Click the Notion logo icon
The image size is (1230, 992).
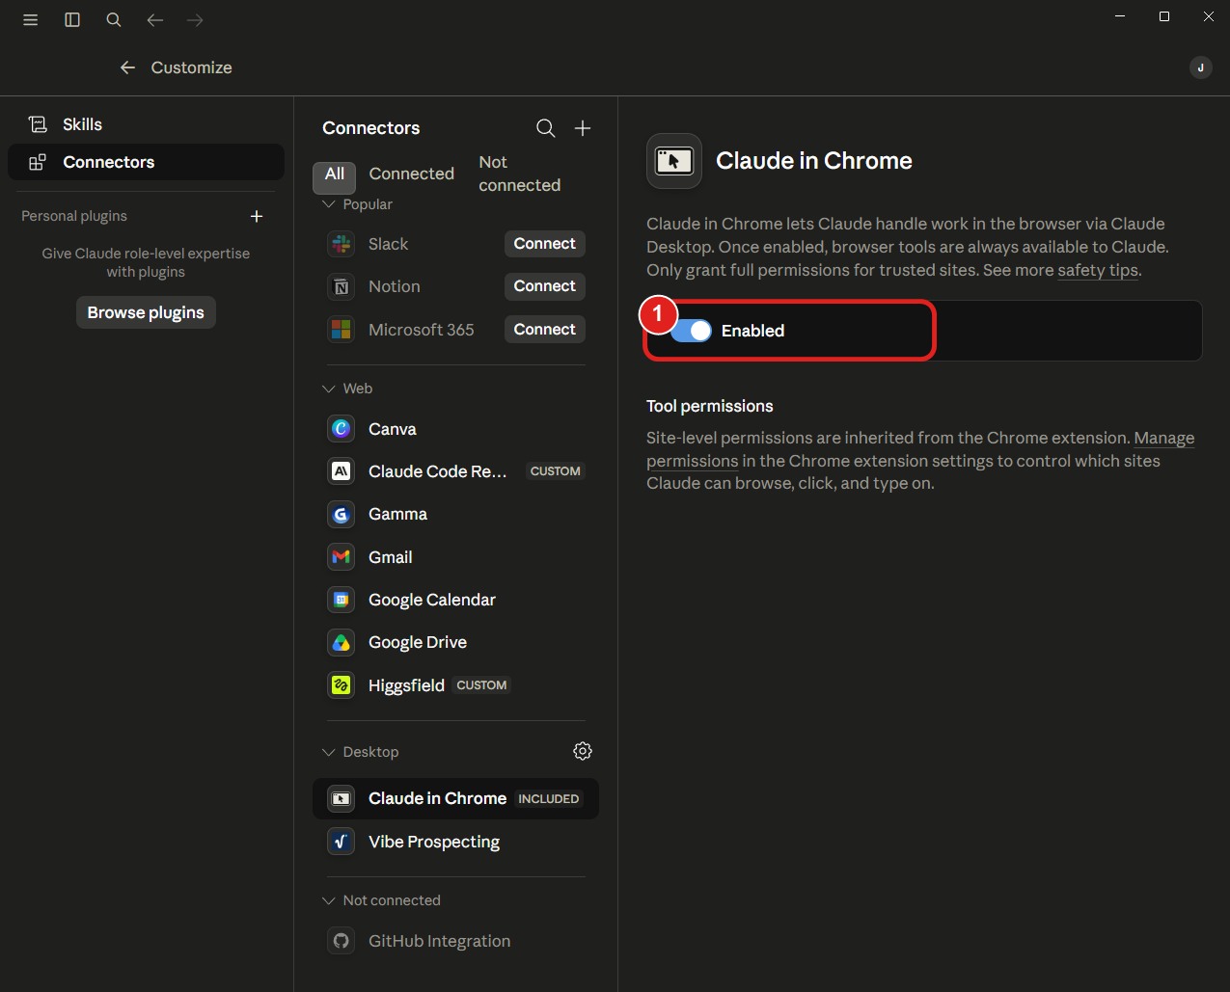tap(342, 286)
